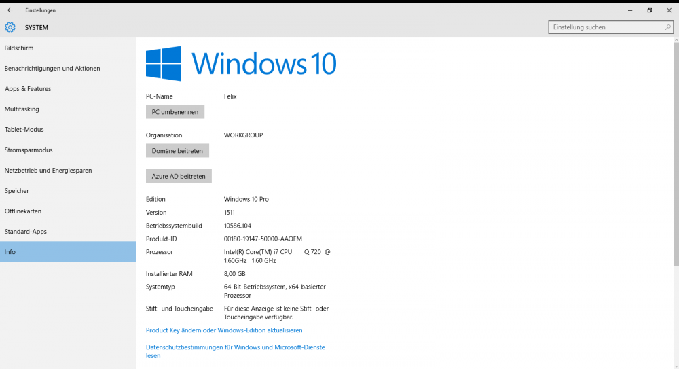Click the back arrow in the title bar
Viewport: 679px width, 369px height.
tap(10, 10)
